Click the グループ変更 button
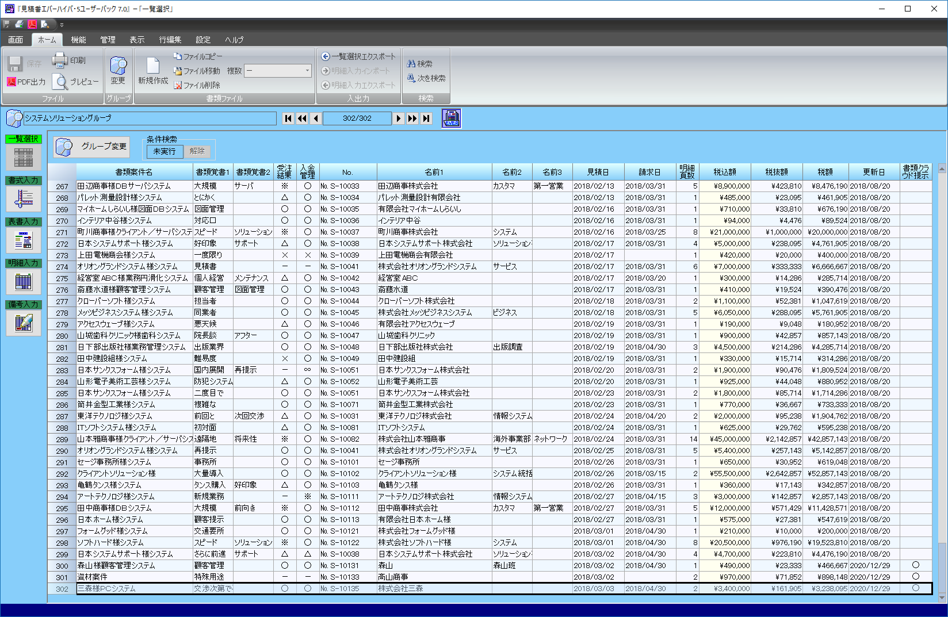 (x=91, y=147)
